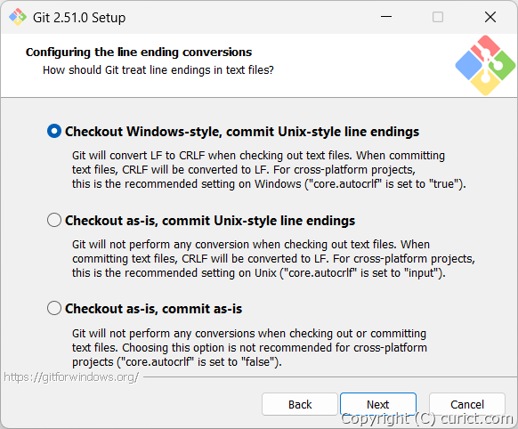
Task: Proceed with the Next button
Action: [378, 404]
